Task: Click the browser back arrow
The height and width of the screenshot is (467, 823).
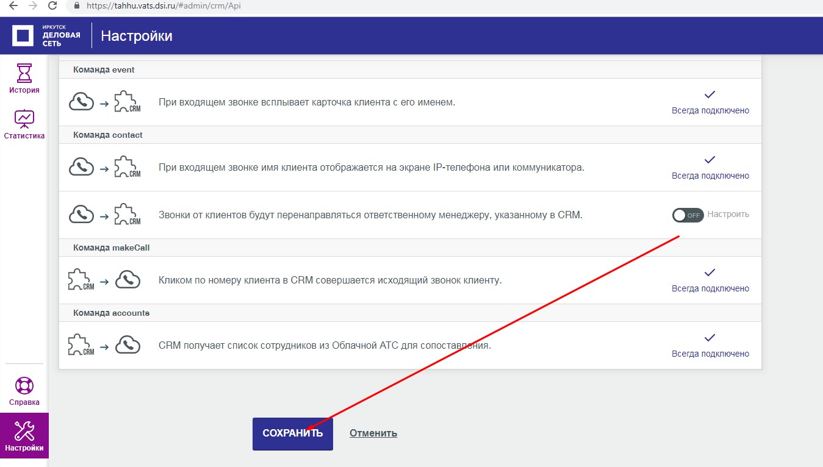Action: (13, 5)
